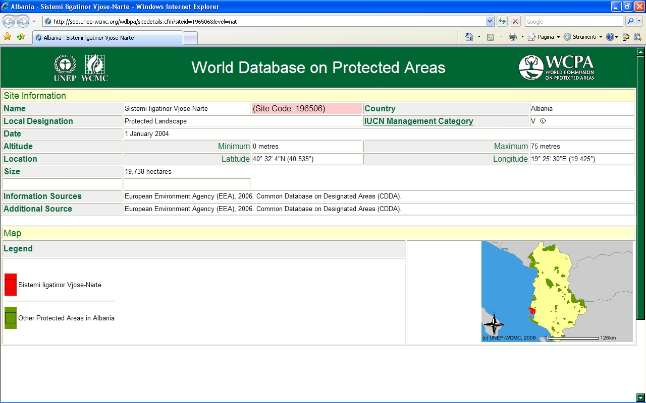Click the Internet Explorer icon in the title bar
This screenshot has height=403, width=646.
tap(6, 7)
